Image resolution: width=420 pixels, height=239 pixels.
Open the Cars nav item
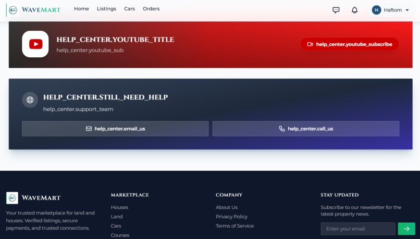129,9
